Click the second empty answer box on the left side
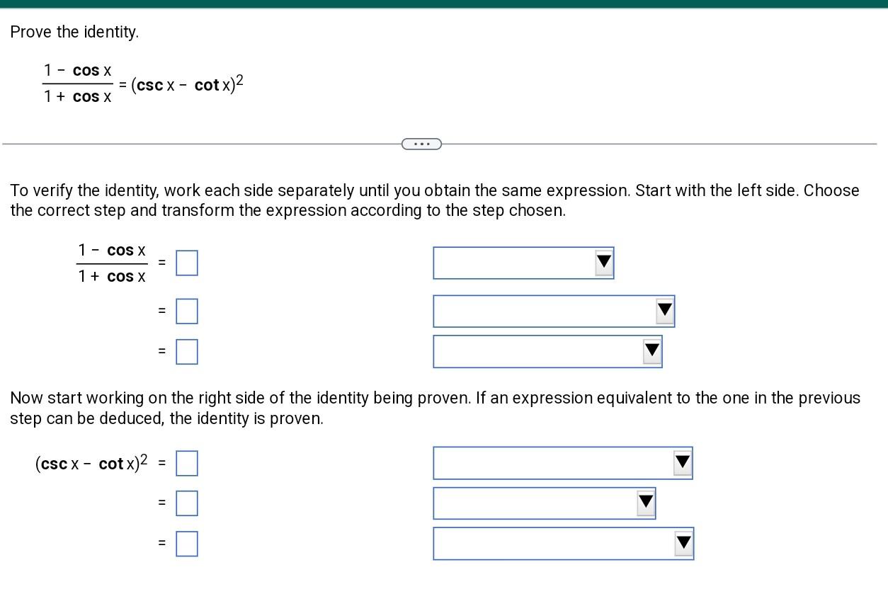The width and height of the screenshot is (888, 606). click(186, 311)
